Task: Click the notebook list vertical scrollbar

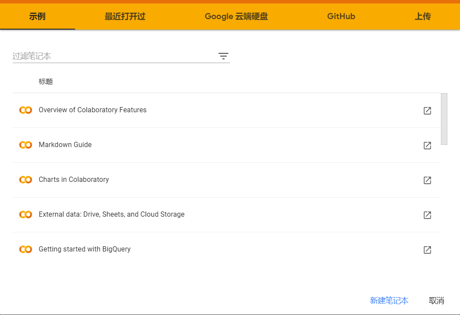Action: click(444, 118)
